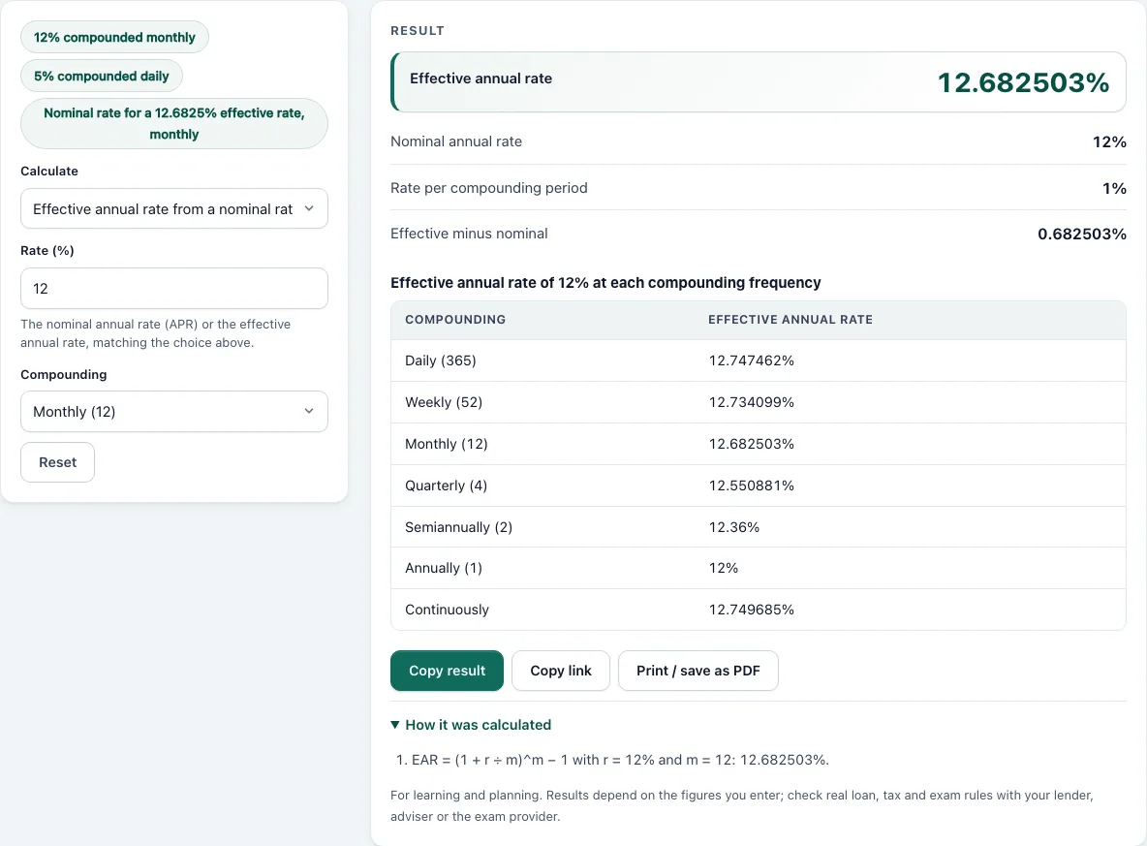This screenshot has height=846, width=1147.
Task: Click the Weekly (52) row label
Action: tap(444, 402)
